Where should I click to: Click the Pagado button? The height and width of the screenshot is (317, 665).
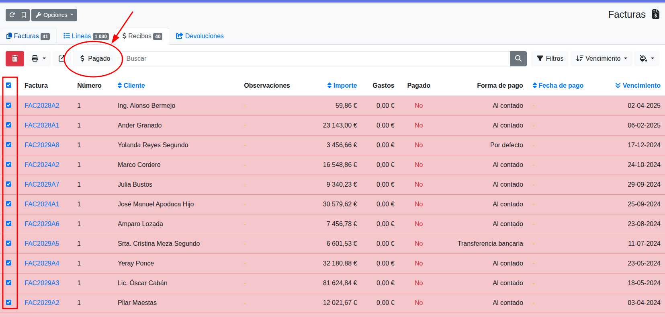point(95,58)
